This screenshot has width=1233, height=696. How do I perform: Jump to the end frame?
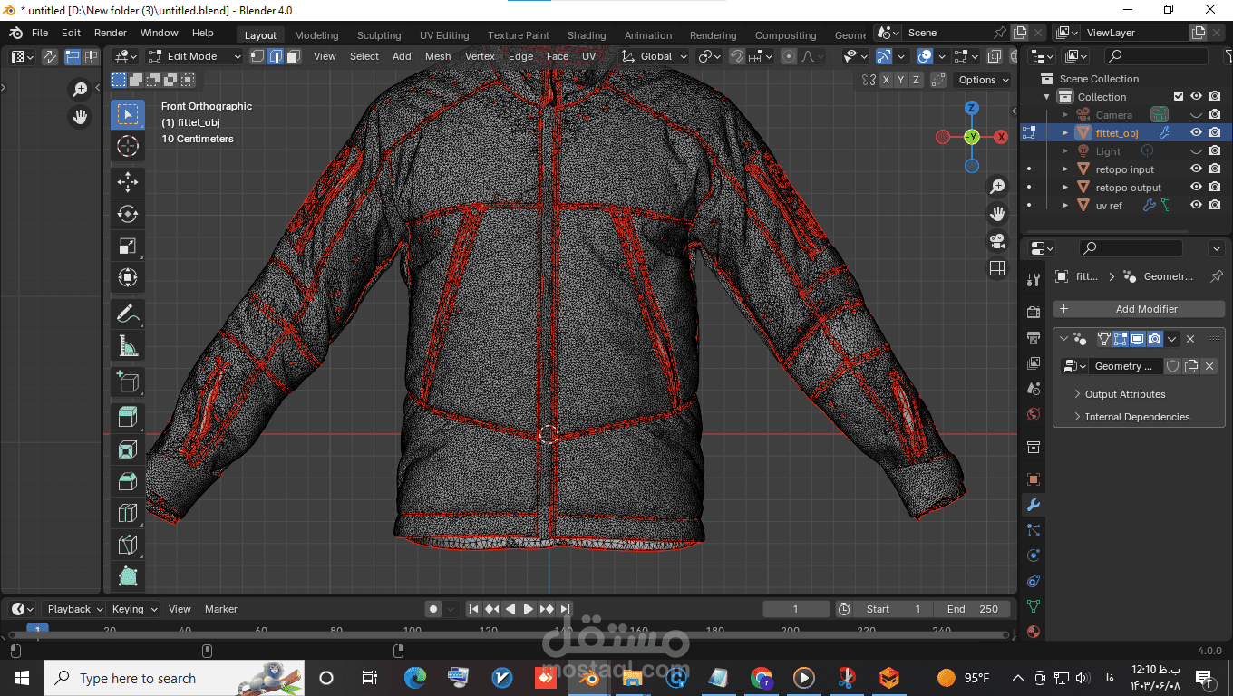pyautogui.click(x=565, y=609)
